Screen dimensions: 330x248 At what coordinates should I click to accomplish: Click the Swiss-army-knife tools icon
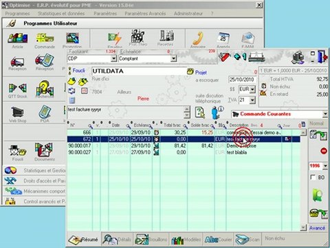(224, 57)
